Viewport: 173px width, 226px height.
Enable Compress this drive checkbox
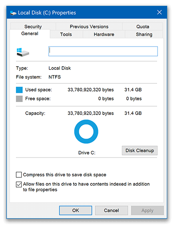click(19, 174)
